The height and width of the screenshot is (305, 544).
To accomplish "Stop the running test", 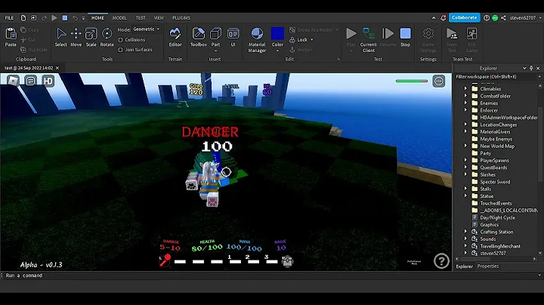I will (x=405, y=37).
